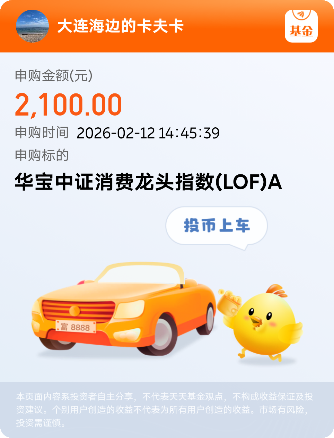Tap the beach profile avatar
Viewport: 334px width, 438px height.
click(33, 26)
